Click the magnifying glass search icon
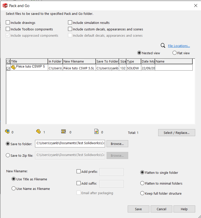This screenshot has width=201, height=218. tap(163, 45)
